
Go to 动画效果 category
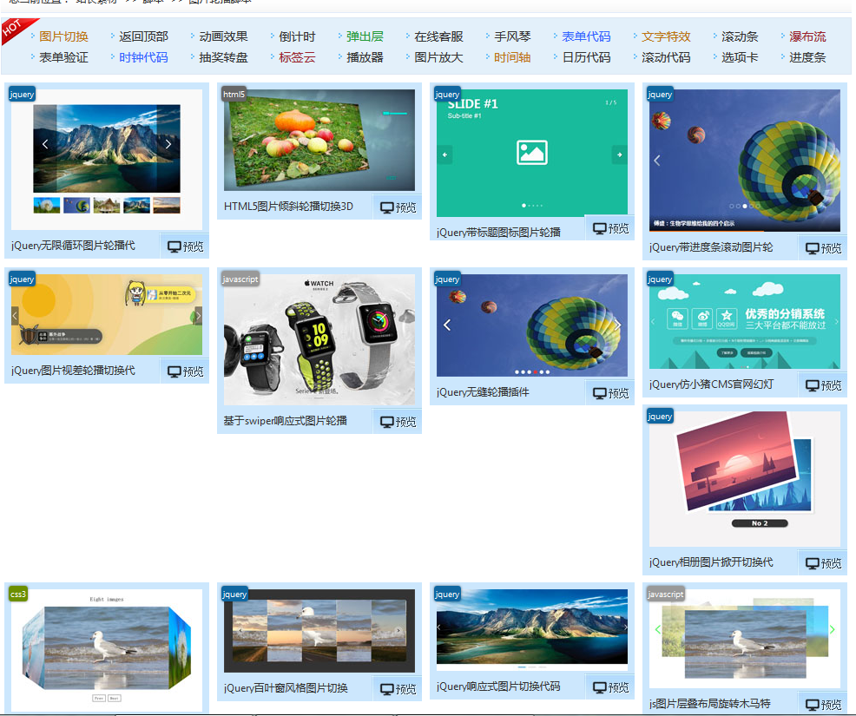(x=223, y=36)
